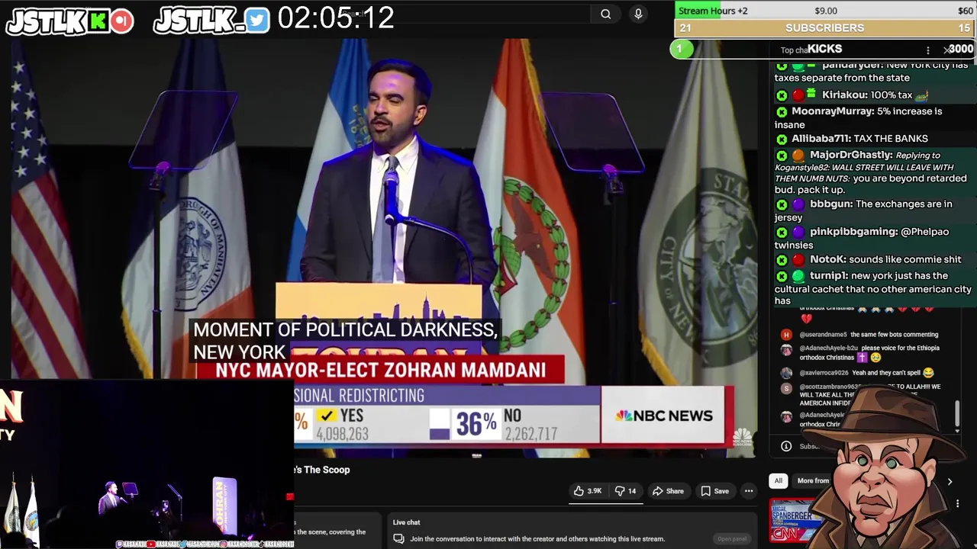Viewport: 977px width, 549px height.
Task: Click the username MajorDrGhastly in chat
Action: (851, 155)
